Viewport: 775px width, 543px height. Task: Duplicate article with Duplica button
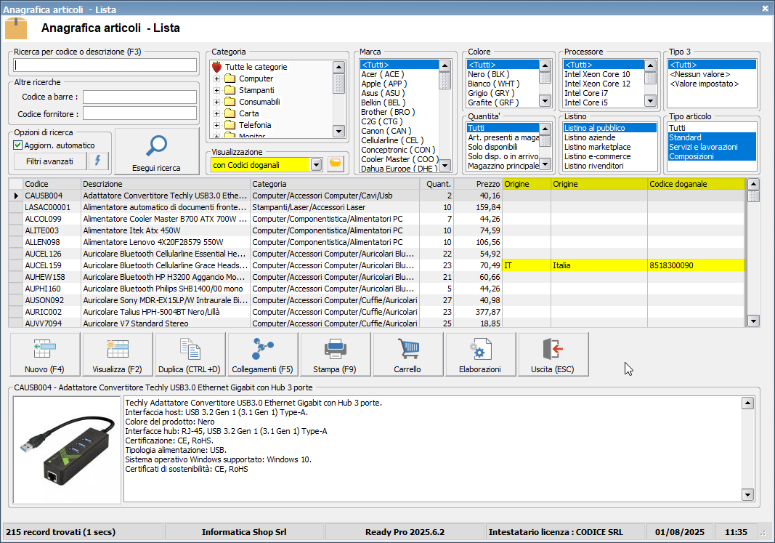click(190, 355)
